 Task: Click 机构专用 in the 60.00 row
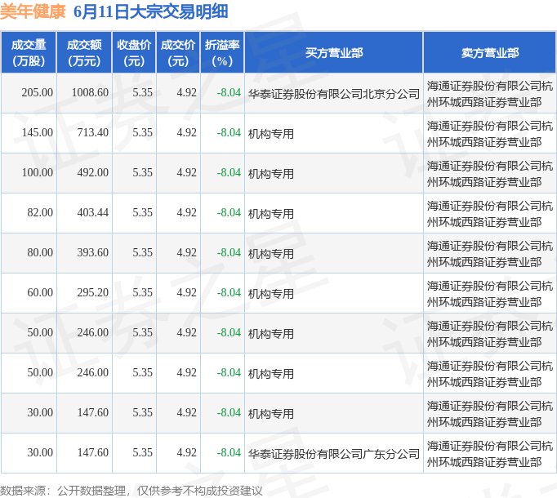(x=270, y=294)
